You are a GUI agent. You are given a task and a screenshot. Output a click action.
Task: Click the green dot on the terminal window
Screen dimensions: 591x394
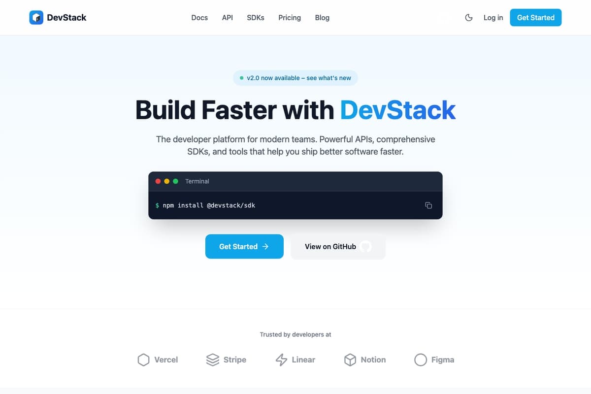point(176,181)
